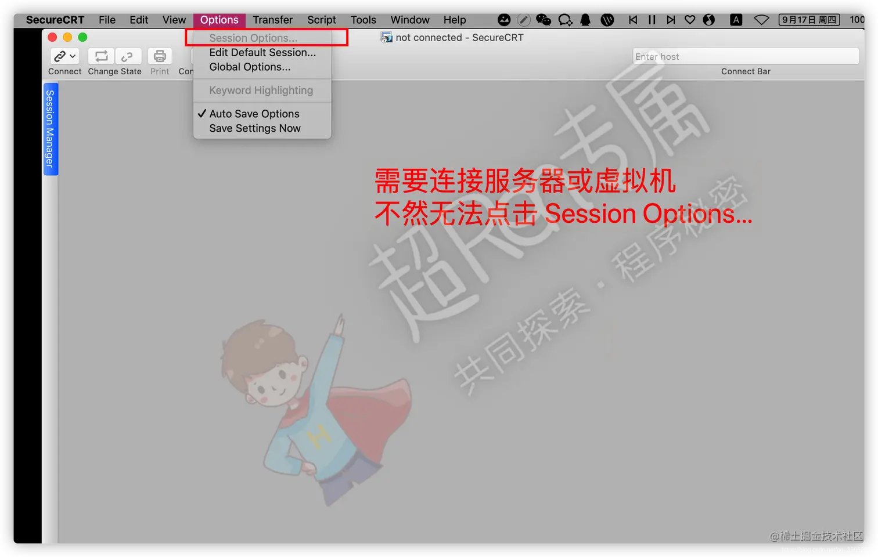Click the QQ penguin icon in menu bar
Image resolution: width=878 pixels, height=557 pixels.
585,20
